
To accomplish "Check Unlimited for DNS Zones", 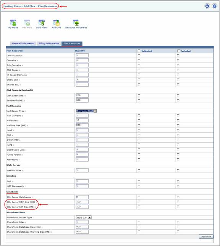I will pos(139,70).
